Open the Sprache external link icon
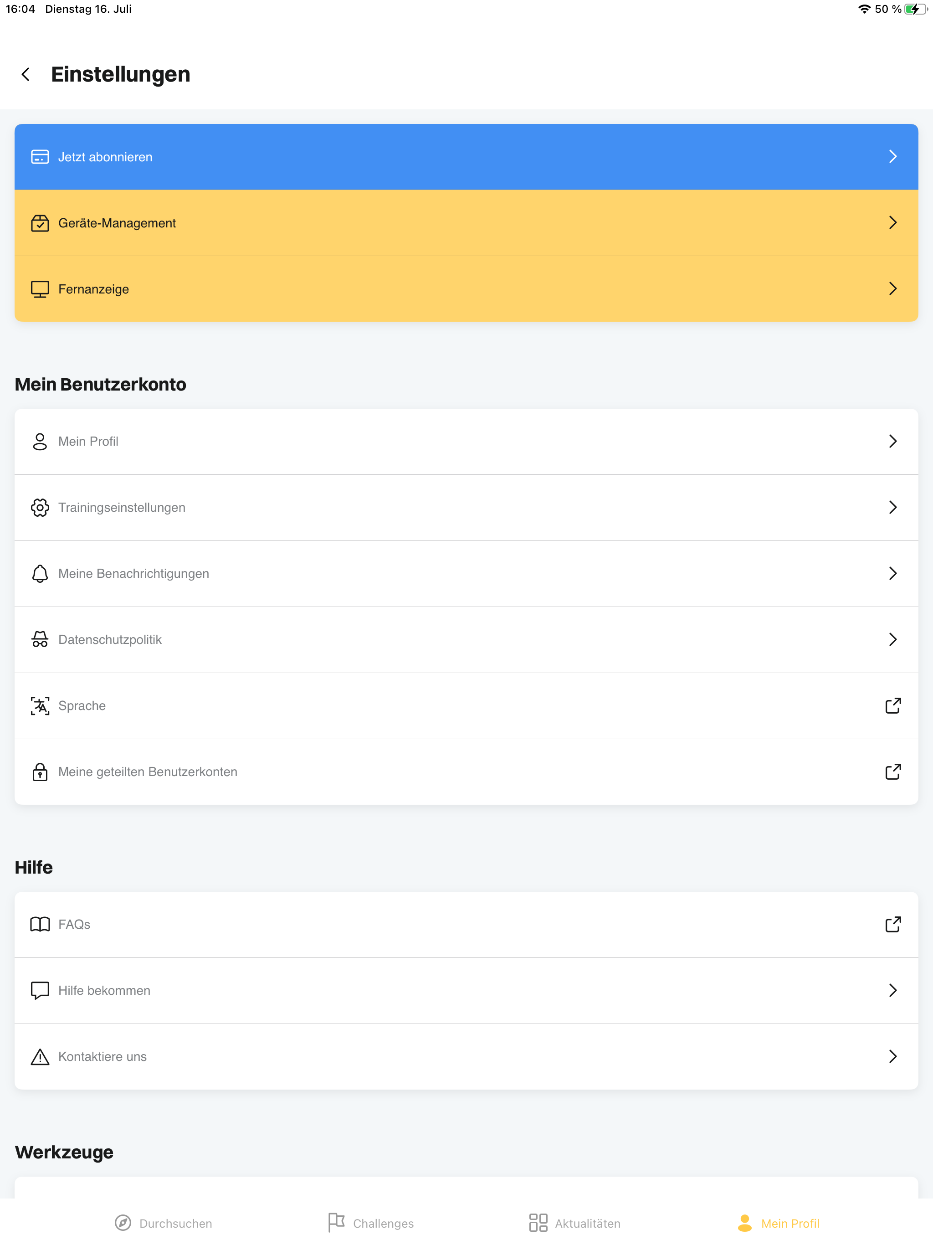Image resolution: width=933 pixels, height=1245 pixels. 892,705
